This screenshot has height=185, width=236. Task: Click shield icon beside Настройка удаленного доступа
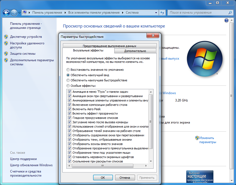point(6,43)
